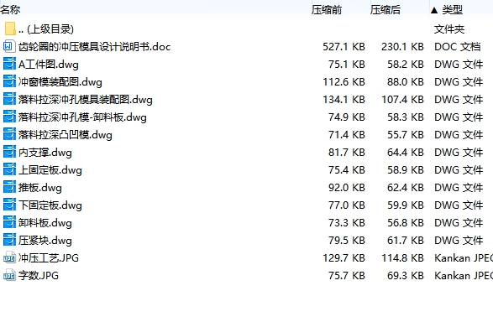493x322 pixels.
Task: Select file name 冲压工艺.JPG
Action: pyautogui.click(x=49, y=257)
